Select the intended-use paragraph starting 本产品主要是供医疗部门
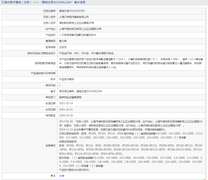The image size is (208, 180). (131, 63)
